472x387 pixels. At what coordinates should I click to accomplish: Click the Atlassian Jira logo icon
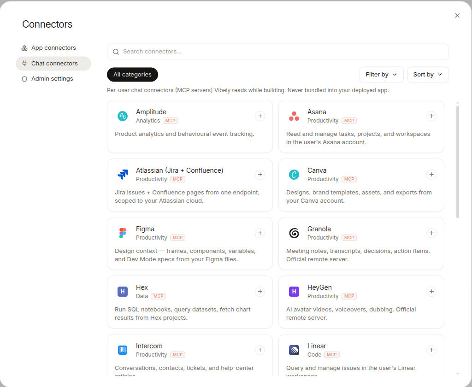[x=123, y=175]
